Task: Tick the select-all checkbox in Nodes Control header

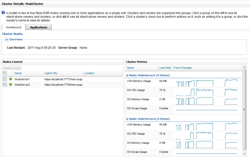Action: tap(5, 73)
